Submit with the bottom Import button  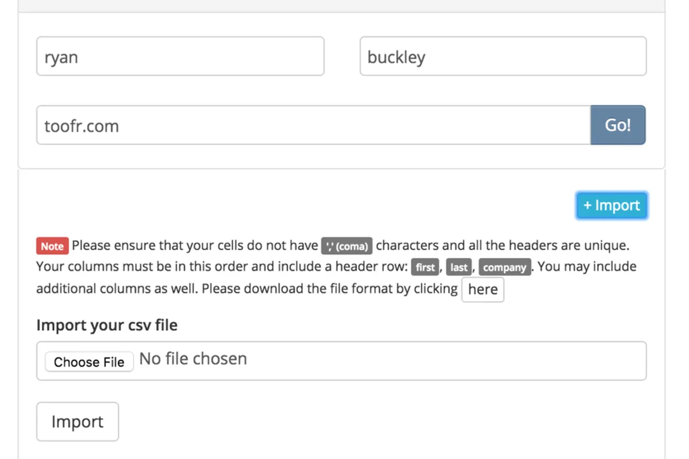point(78,422)
